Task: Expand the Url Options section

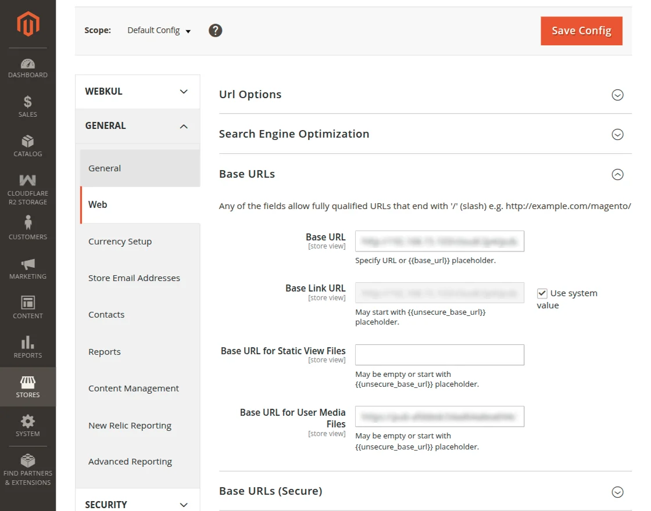Action: point(617,95)
